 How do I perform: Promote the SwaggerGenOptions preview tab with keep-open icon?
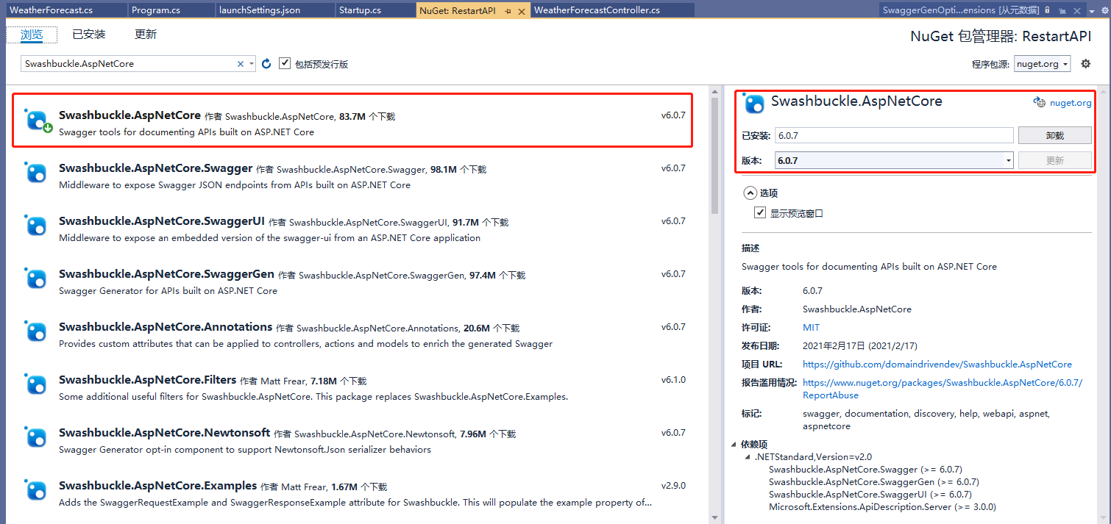coord(1061,10)
